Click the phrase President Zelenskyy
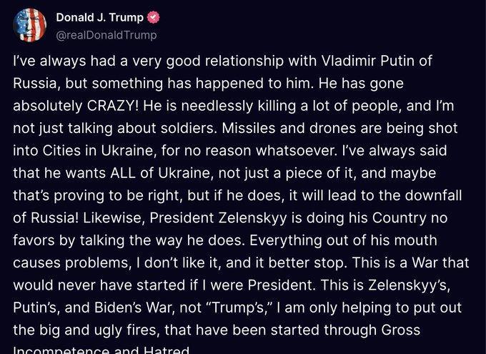The width and height of the screenshot is (486, 354). 218,218
